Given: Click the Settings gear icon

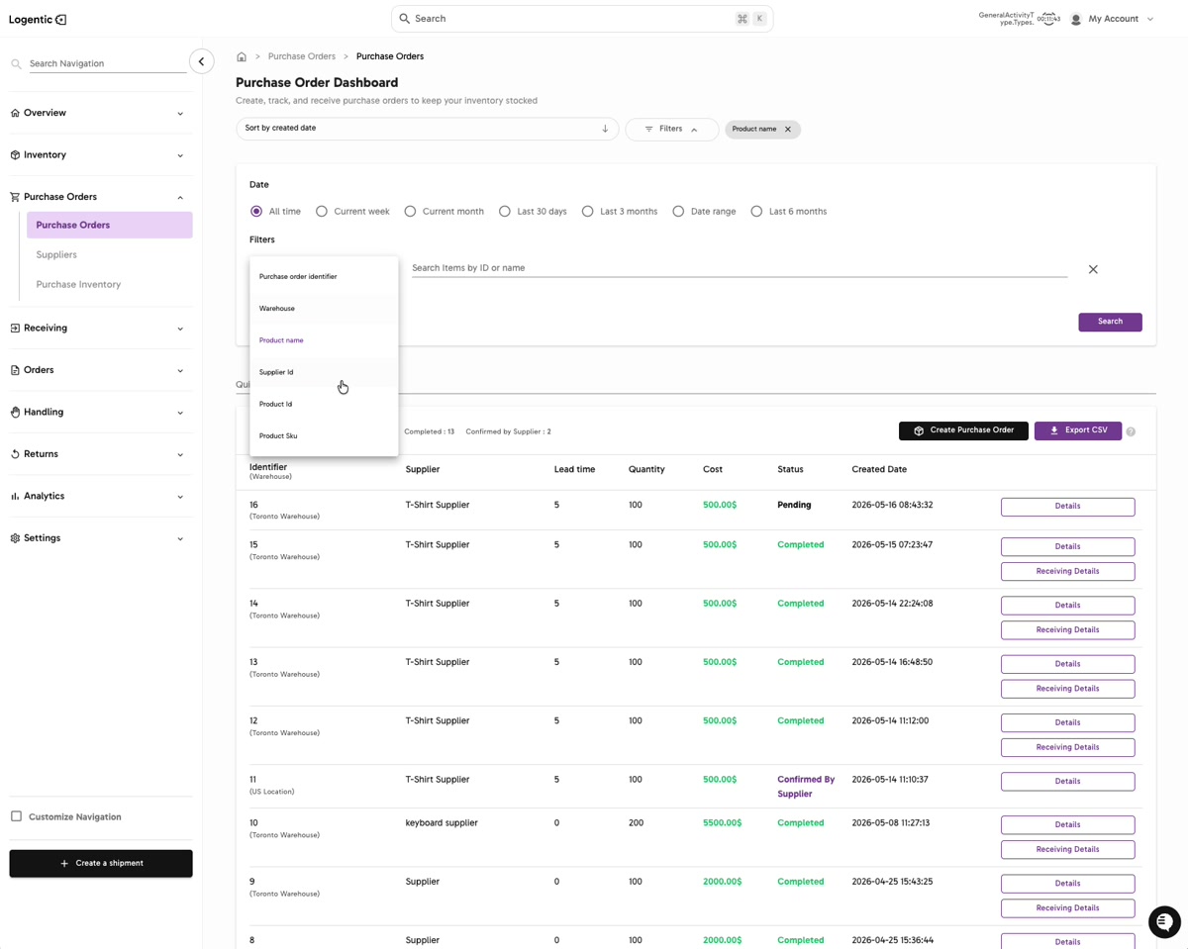Looking at the screenshot, I should 15,538.
